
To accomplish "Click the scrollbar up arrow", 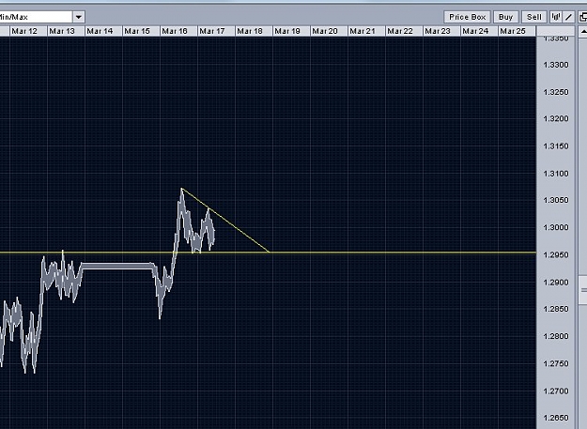I will (583, 32).
